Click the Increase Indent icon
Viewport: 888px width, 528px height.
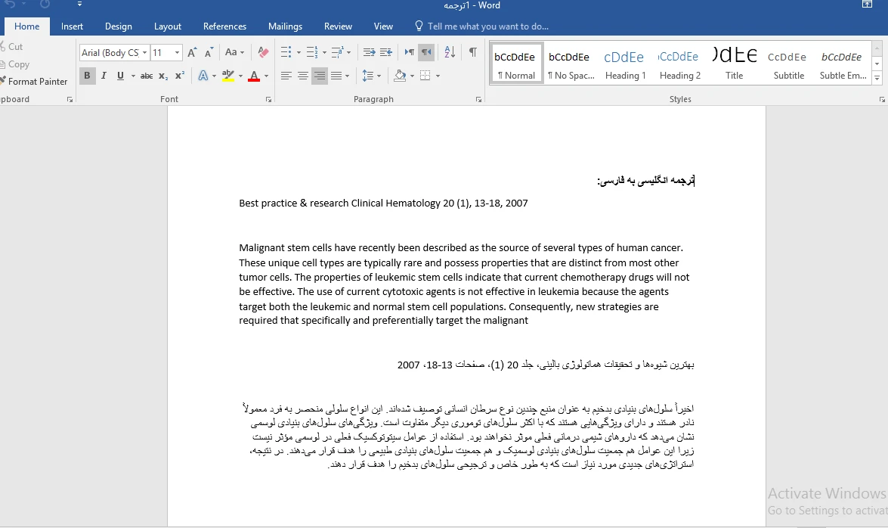pyautogui.click(x=386, y=52)
